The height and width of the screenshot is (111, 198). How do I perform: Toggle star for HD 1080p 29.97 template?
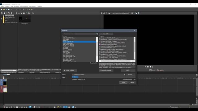[100, 51]
